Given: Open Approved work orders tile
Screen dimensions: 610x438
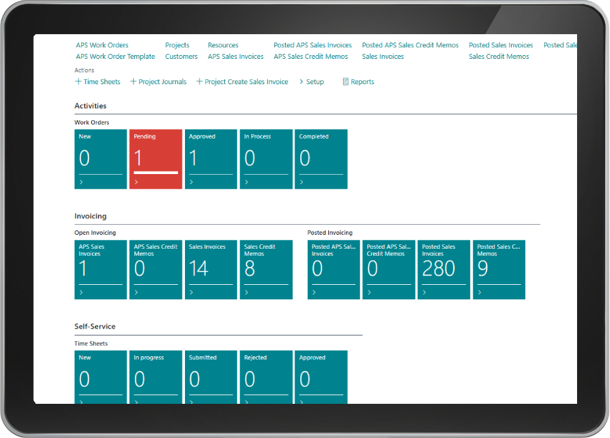Looking at the screenshot, I should coord(211,159).
